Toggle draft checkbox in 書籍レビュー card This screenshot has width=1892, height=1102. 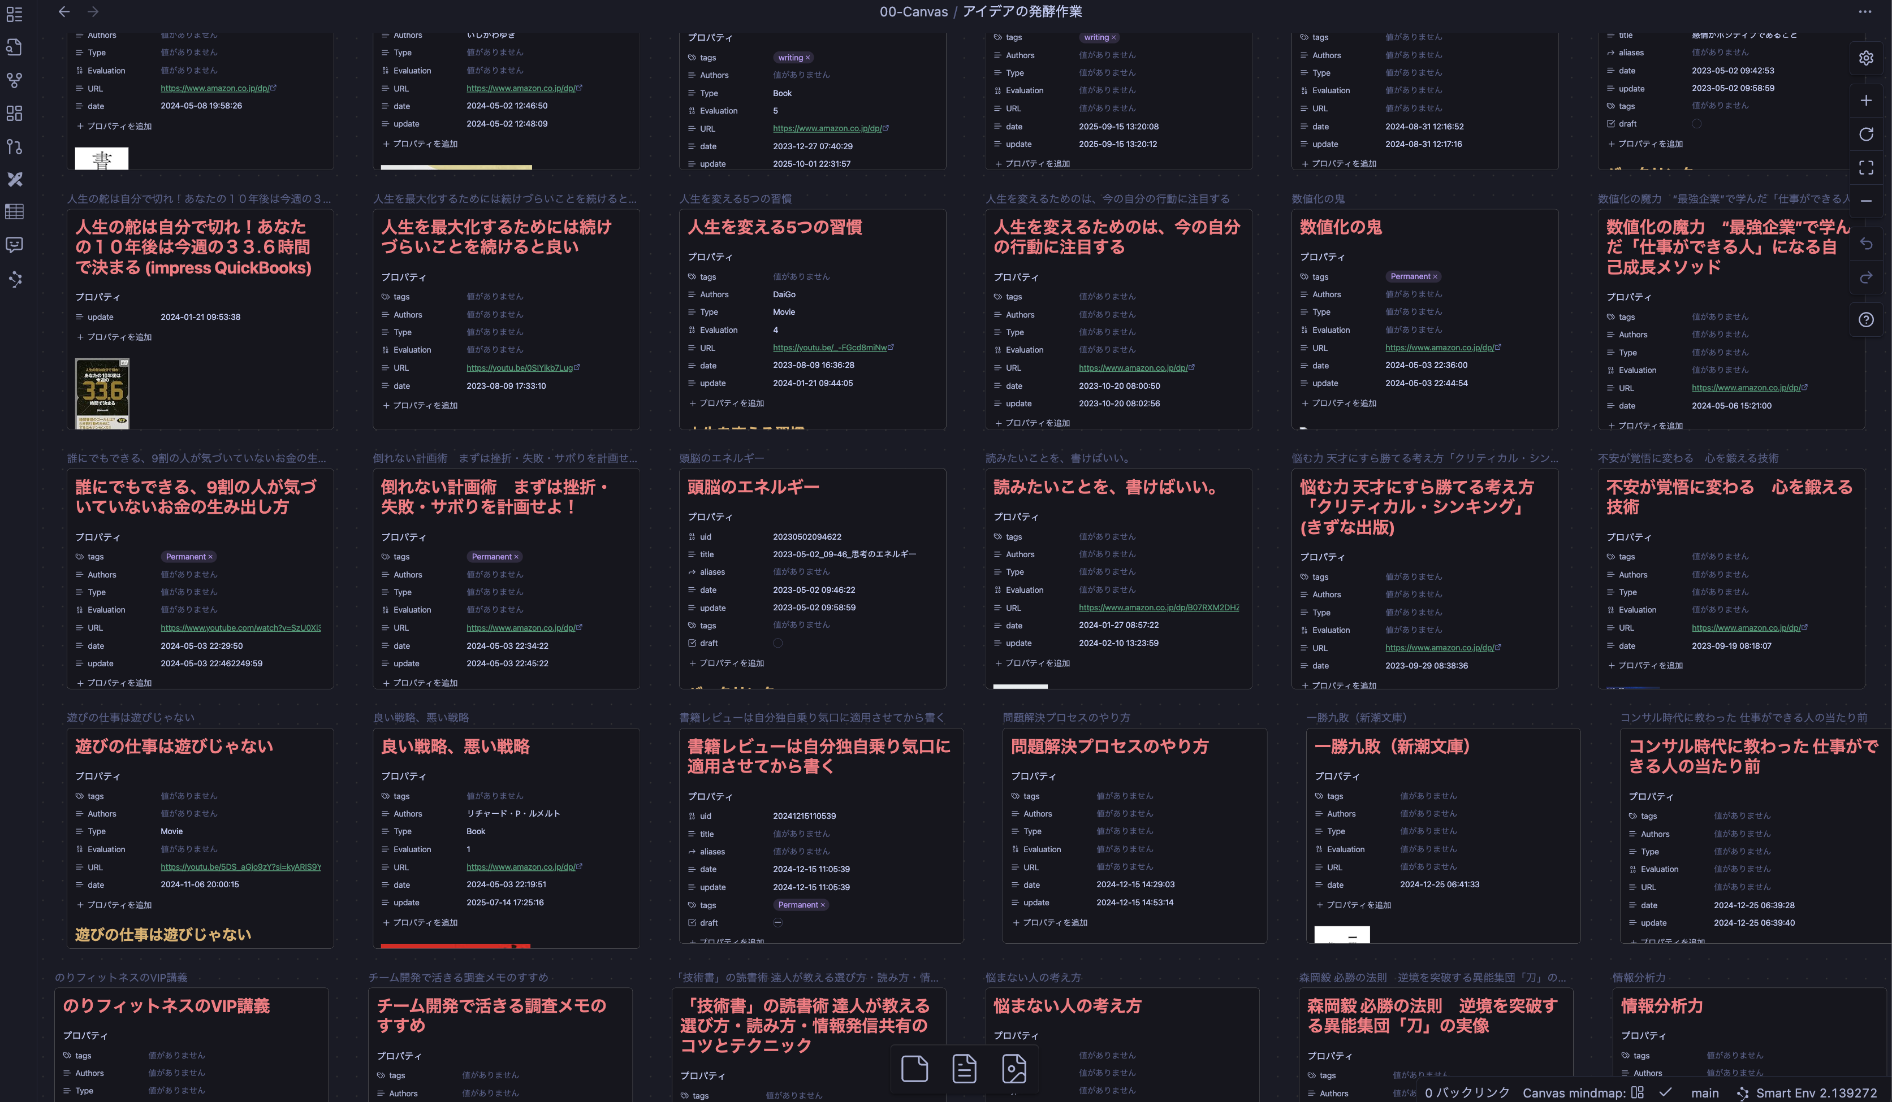point(778,923)
